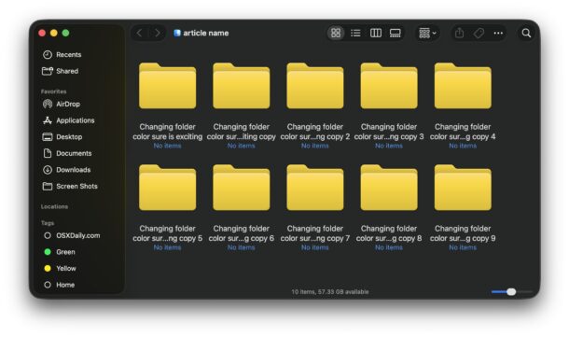The image size is (569, 337).
Task: Select folder 'color sure is exciting'
Action: (167, 86)
